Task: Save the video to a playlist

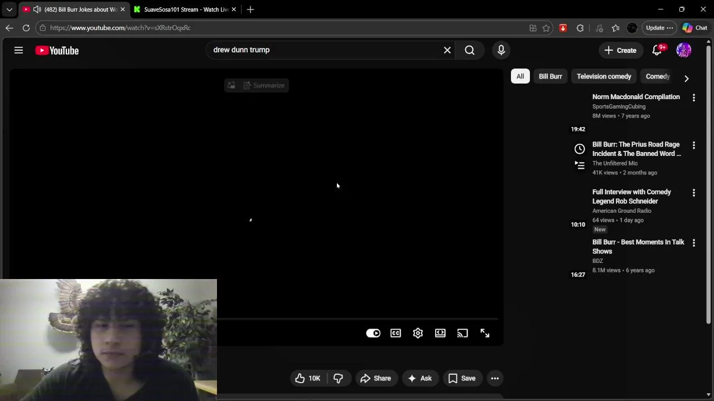Action: coord(462,378)
